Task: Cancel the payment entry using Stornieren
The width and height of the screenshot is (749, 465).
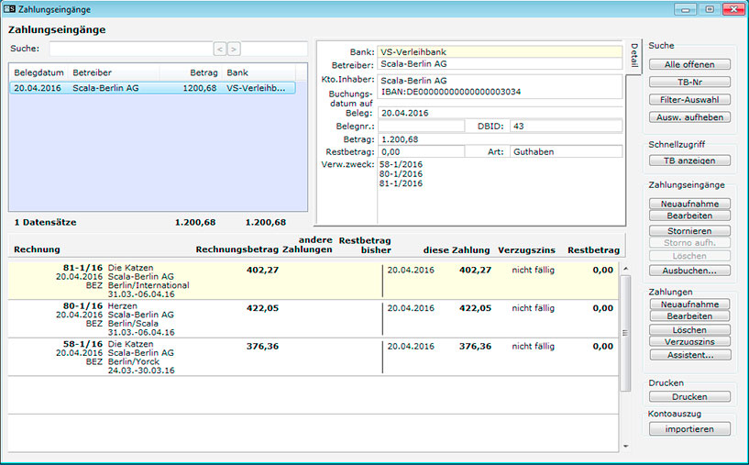Action: pos(689,231)
